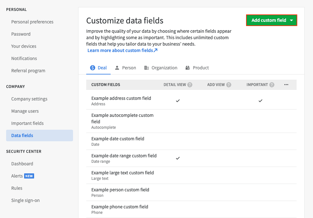Image resolution: width=313 pixels, height=218 pixels.
Task: Open Learn more about custom fields link
Action: (123, 50)
